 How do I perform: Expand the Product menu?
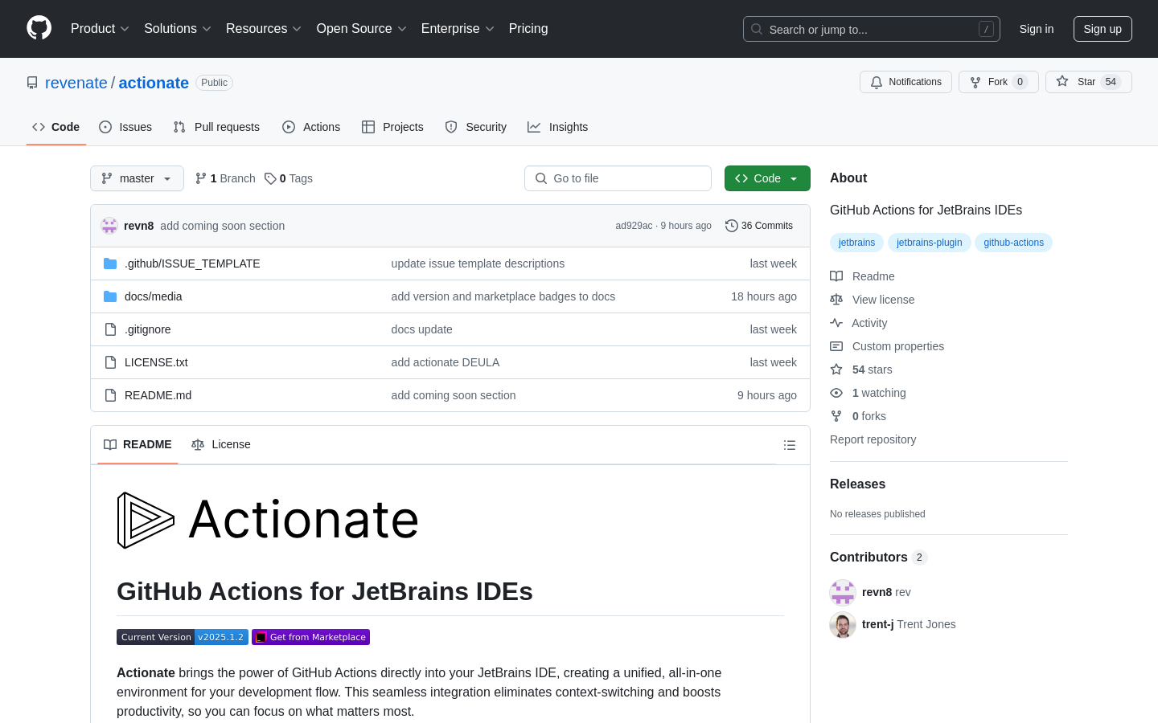click(100, 29)
